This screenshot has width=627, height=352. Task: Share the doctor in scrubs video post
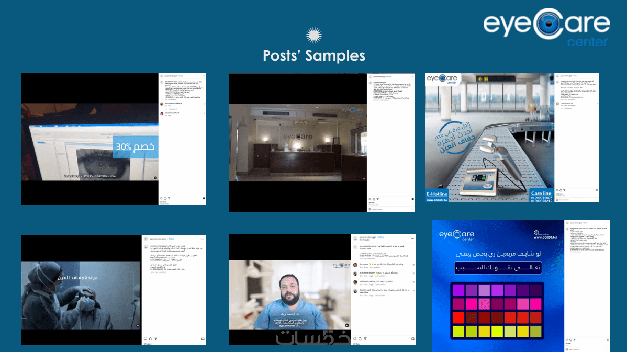(x=365, y=339)
